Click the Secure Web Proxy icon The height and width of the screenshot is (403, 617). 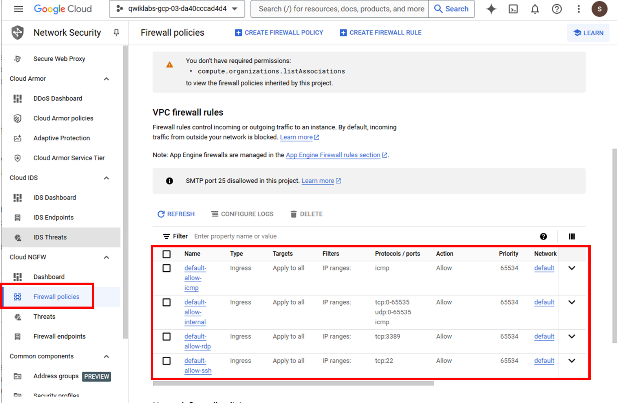pyautogui.click(x=18, y=59)
